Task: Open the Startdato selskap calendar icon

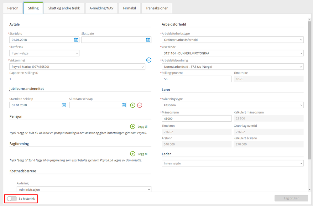Action: (x=64, y=105)
